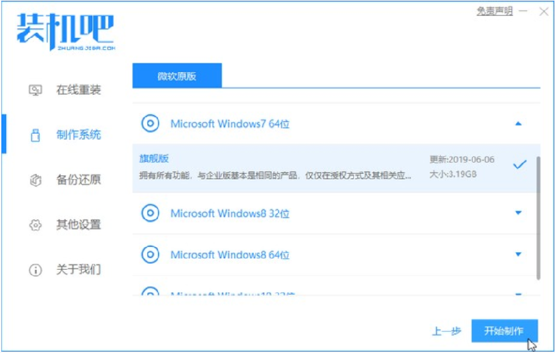Go to 制作系统 in sidebar
Image resolution: width=555 pixels, height=353 pixels.
[x=79, y=135]
